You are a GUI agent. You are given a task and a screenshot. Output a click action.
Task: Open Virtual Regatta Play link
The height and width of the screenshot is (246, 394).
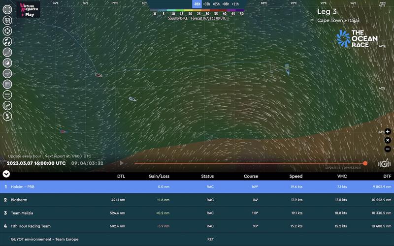28,9
